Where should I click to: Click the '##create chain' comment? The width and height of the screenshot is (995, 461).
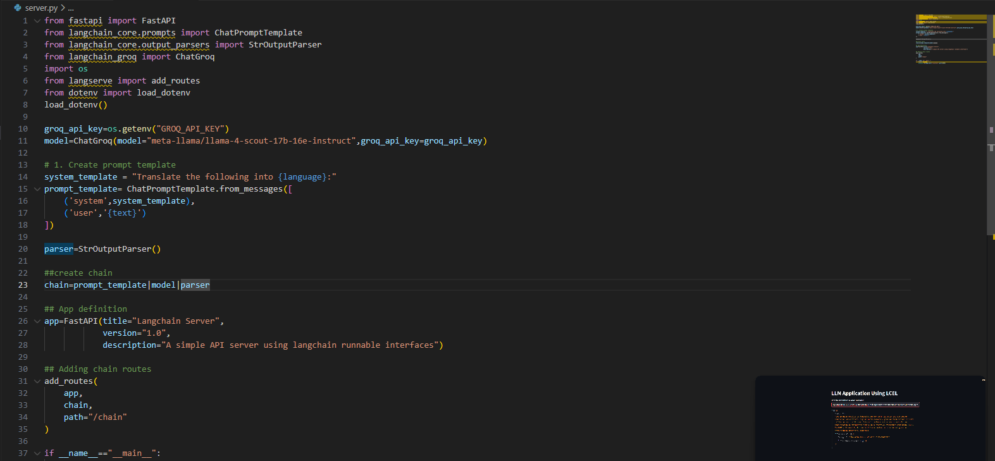tap(78, 273)
